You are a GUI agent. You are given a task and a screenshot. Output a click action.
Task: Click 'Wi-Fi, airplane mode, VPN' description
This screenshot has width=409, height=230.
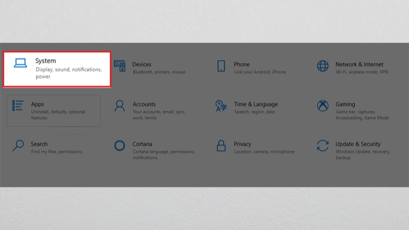[x=362, y=72]
